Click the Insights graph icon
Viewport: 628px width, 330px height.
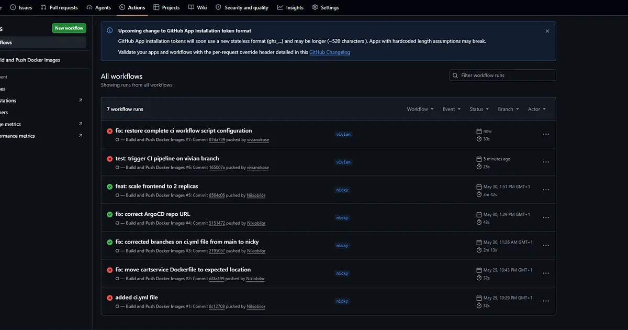coord(281,7)
